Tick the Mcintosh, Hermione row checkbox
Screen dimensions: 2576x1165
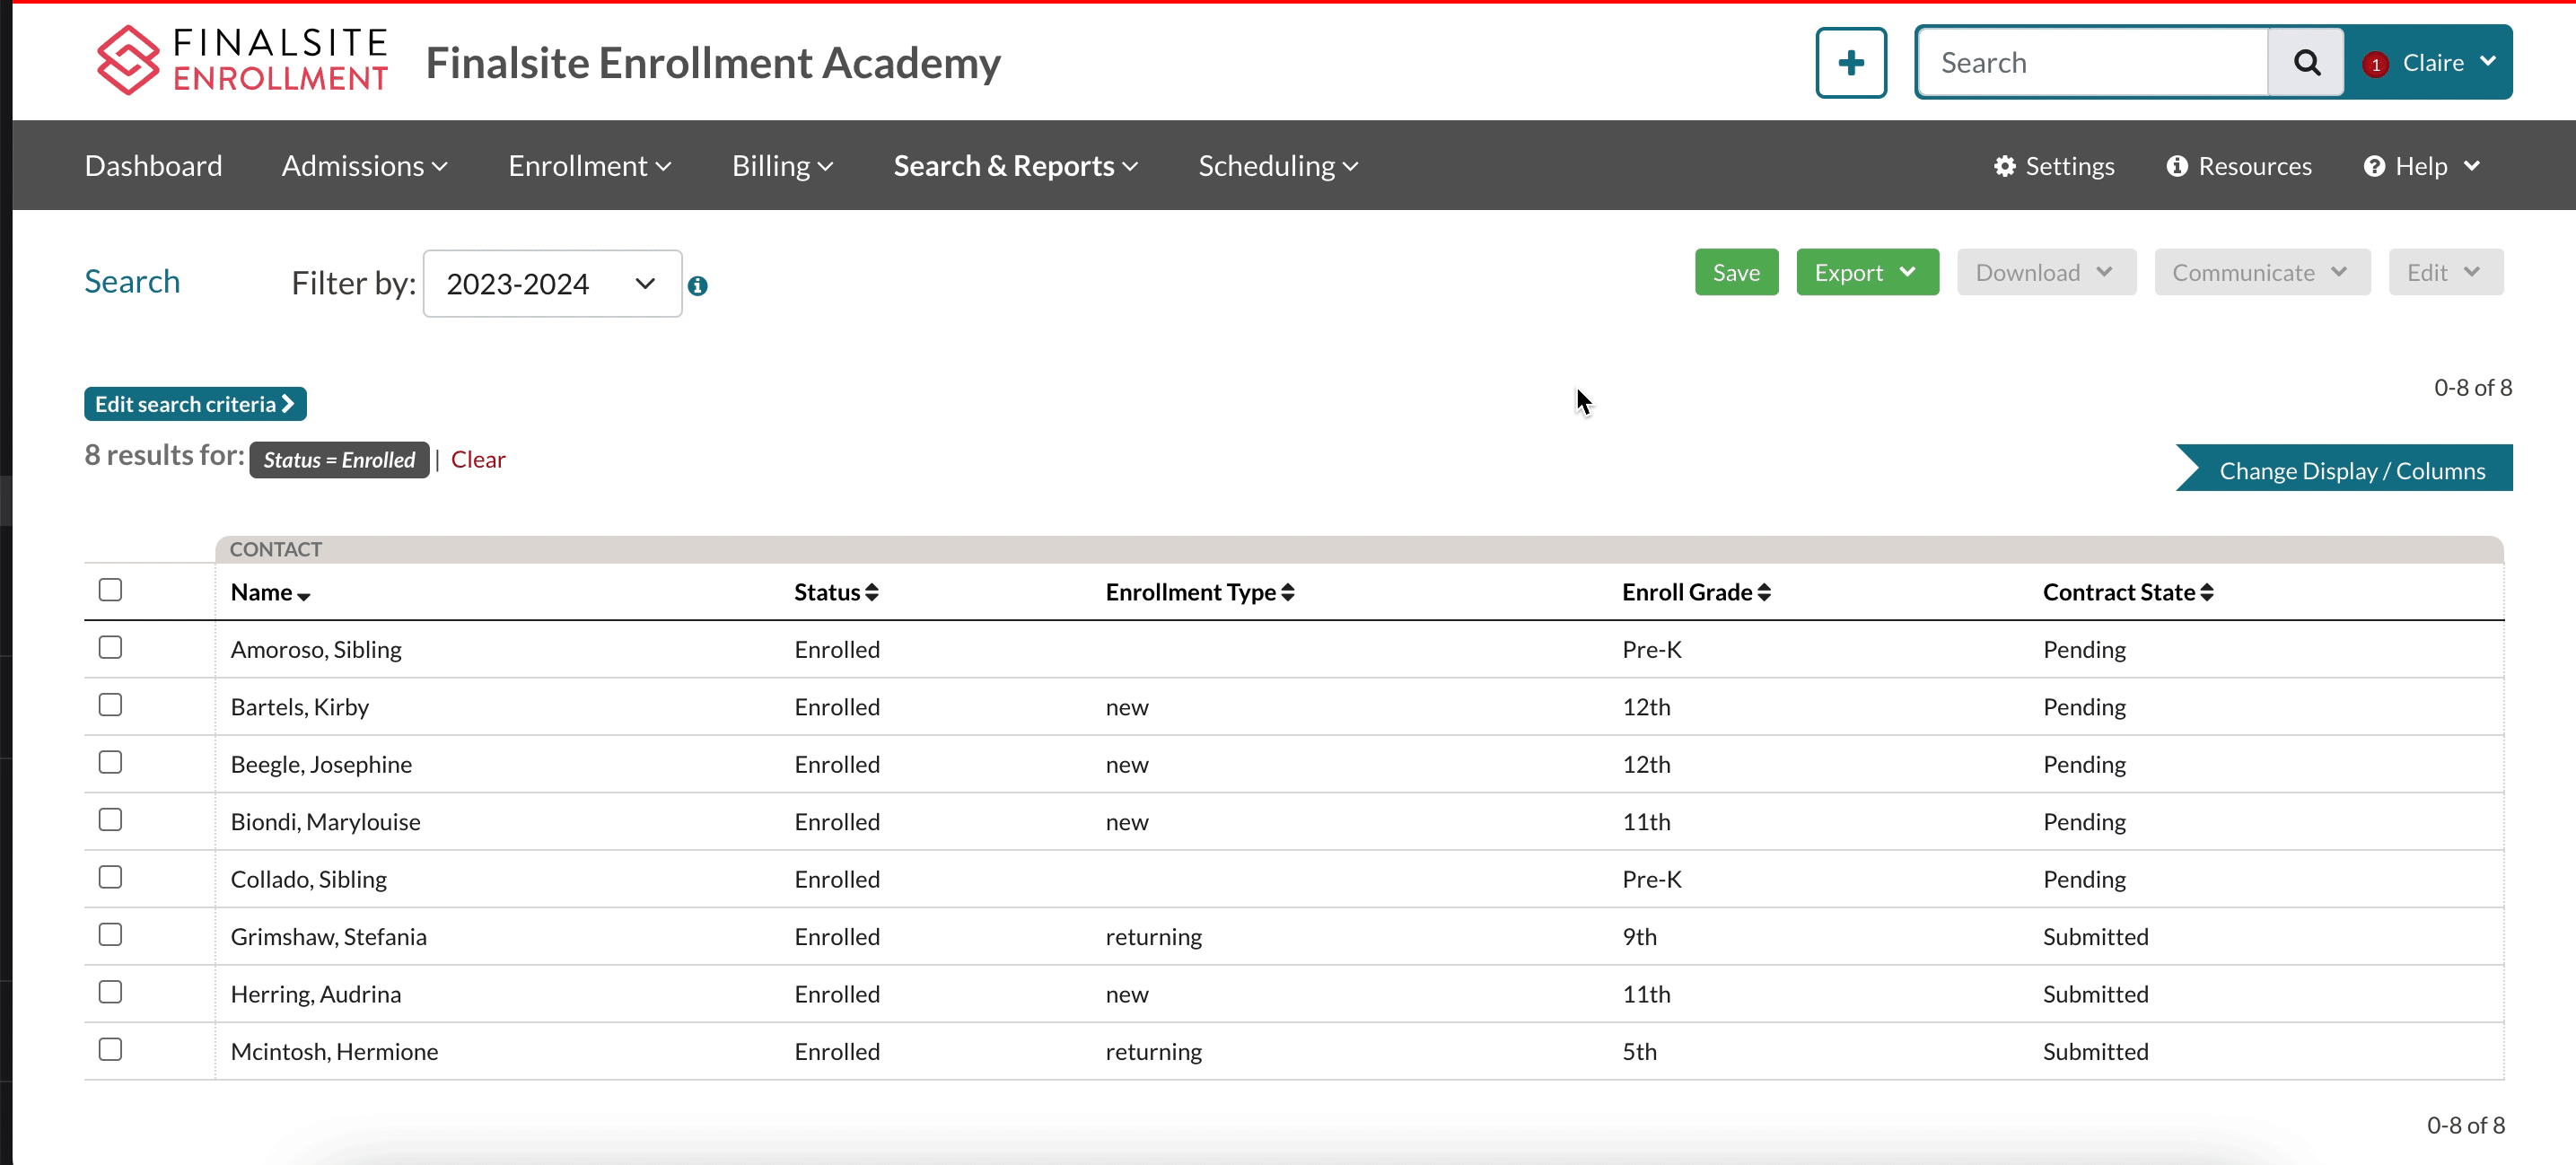(x=110, y=1049)
